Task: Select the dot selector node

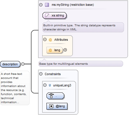Action: [55, 96]
